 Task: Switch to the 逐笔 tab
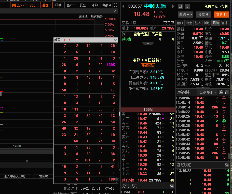coord(224,23)
